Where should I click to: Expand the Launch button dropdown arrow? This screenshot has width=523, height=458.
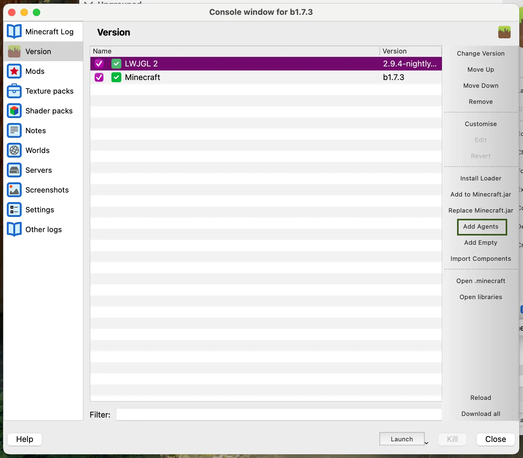coord(426,443)
